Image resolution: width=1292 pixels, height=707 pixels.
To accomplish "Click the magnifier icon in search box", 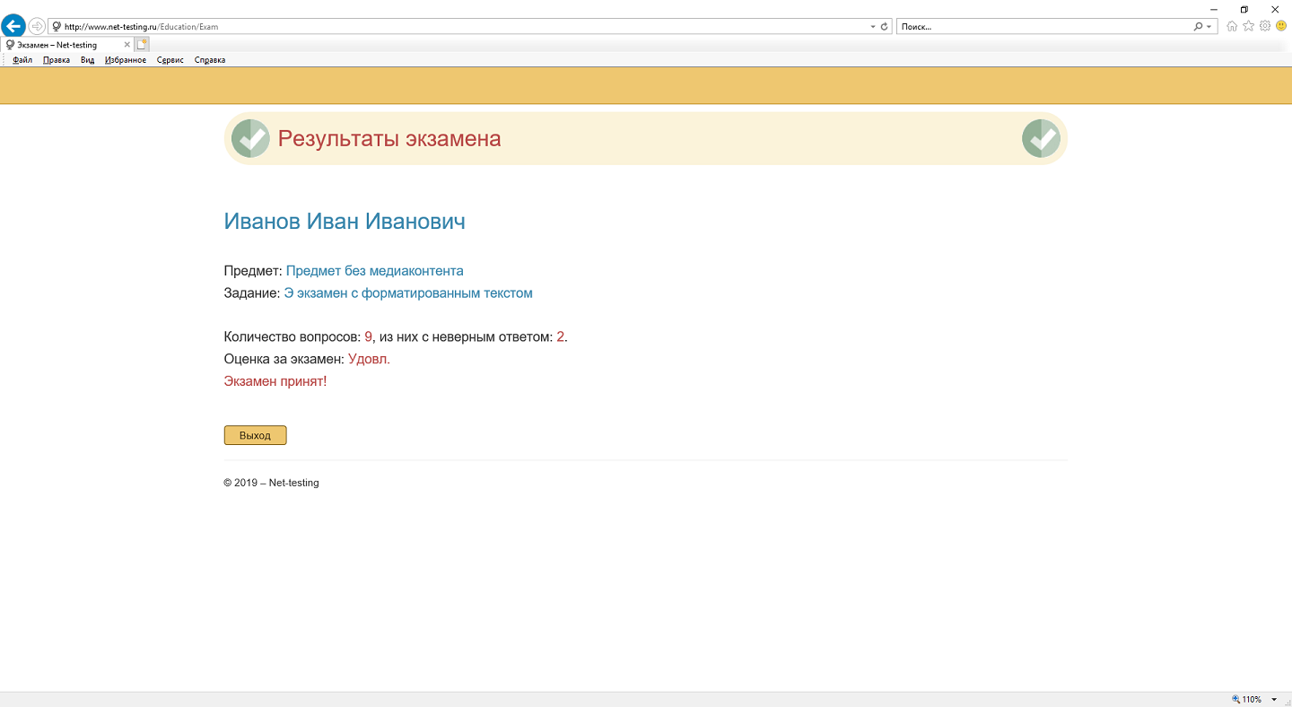I will tap(1198, 27).
